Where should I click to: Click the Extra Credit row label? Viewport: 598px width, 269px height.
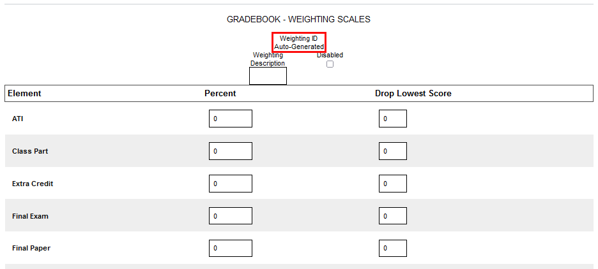click(x=33, y=184)
